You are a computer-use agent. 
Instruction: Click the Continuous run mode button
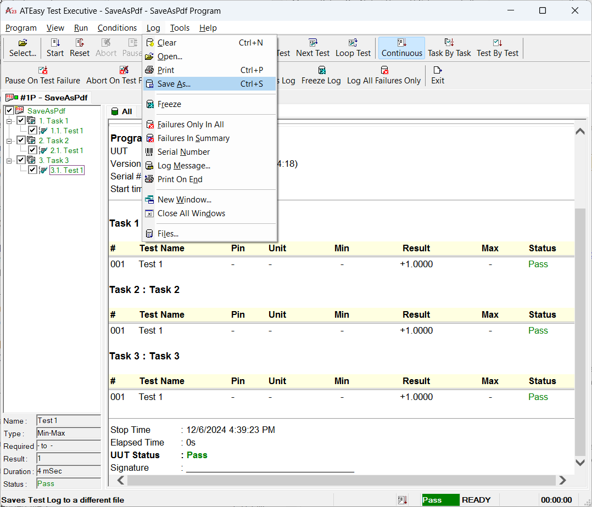tap(401, 48)
